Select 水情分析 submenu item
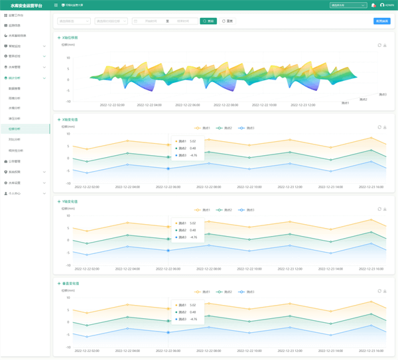This screenshot has width=398, height=360. (15, 108)
